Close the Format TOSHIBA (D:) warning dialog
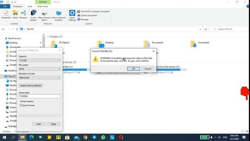This screenshot has width=250, height=141. coord(154,51)
